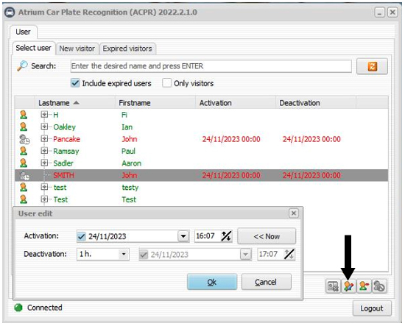Expand the Ramsay user tree node

point(44,150)
